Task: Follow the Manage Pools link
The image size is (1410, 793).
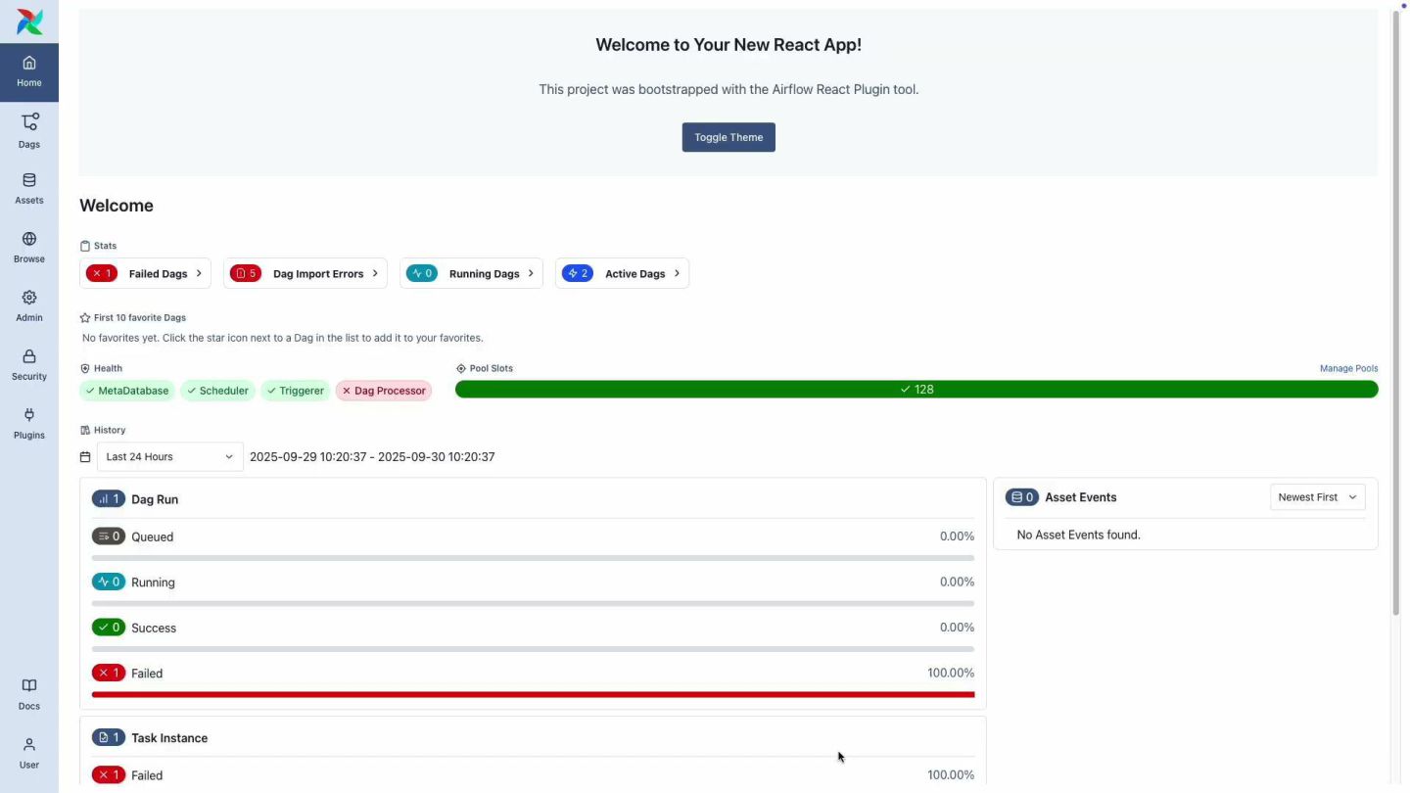Action: (1348, 369)
